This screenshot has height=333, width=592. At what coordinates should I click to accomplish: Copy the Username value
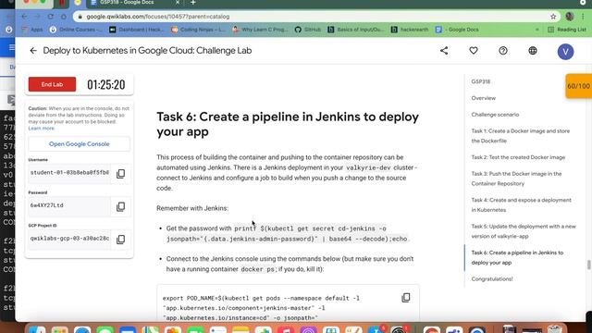[121, 174]
